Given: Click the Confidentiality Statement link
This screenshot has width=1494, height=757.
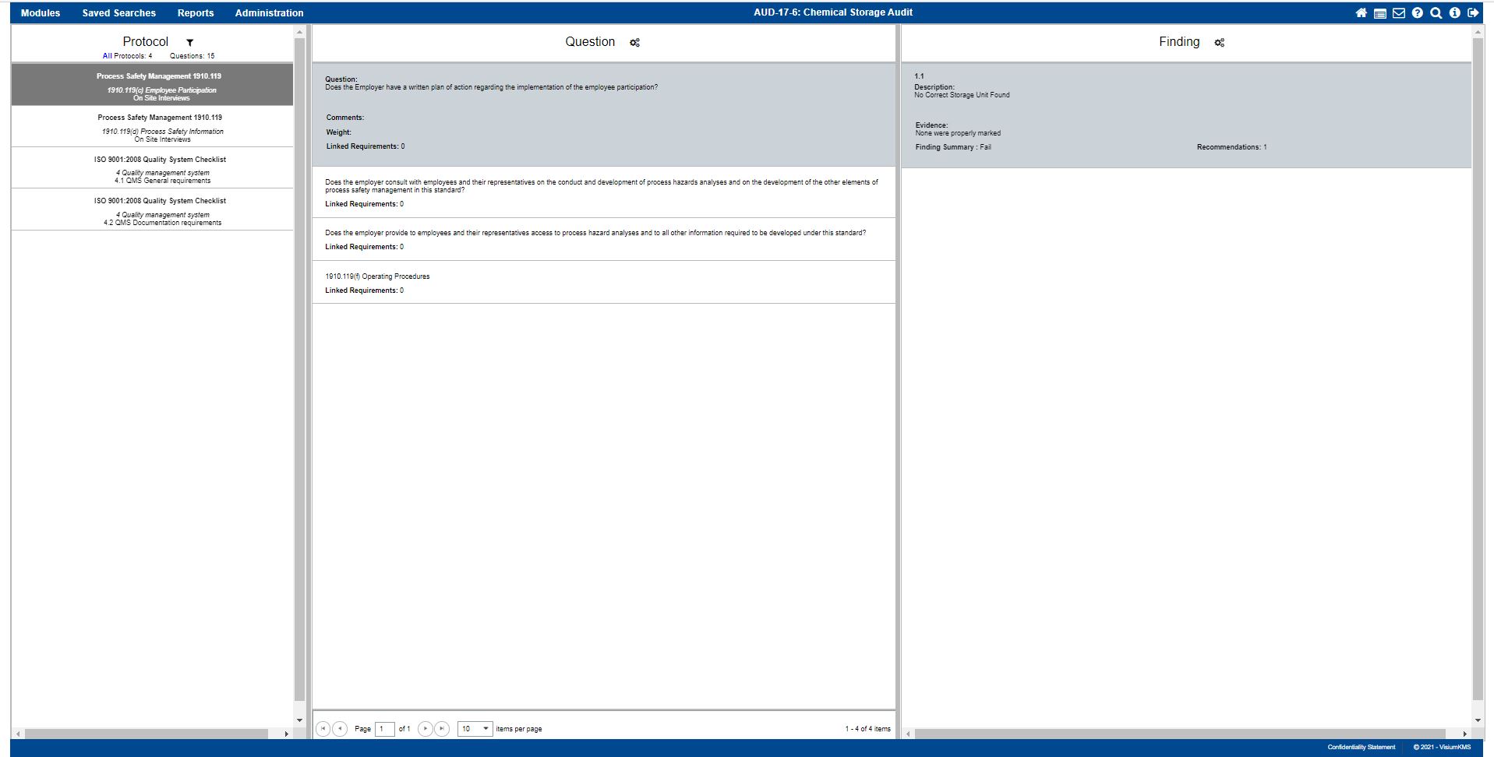Looking at the screenshot, I should [x=1361, y=748].
